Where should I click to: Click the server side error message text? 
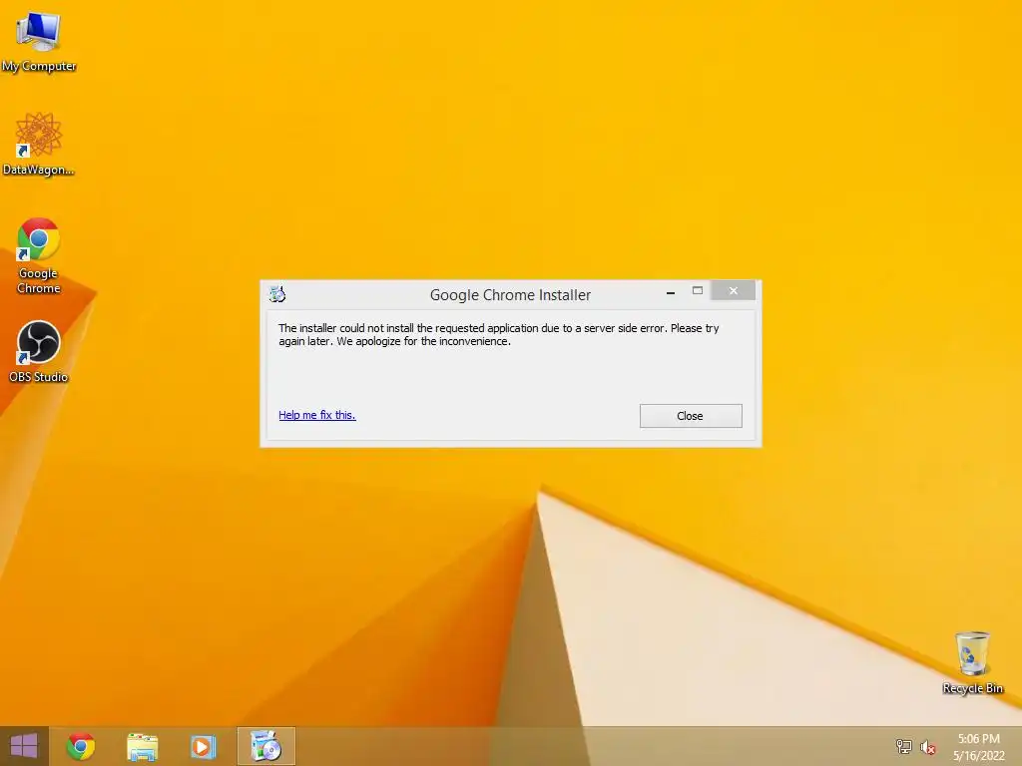point(499,335)
